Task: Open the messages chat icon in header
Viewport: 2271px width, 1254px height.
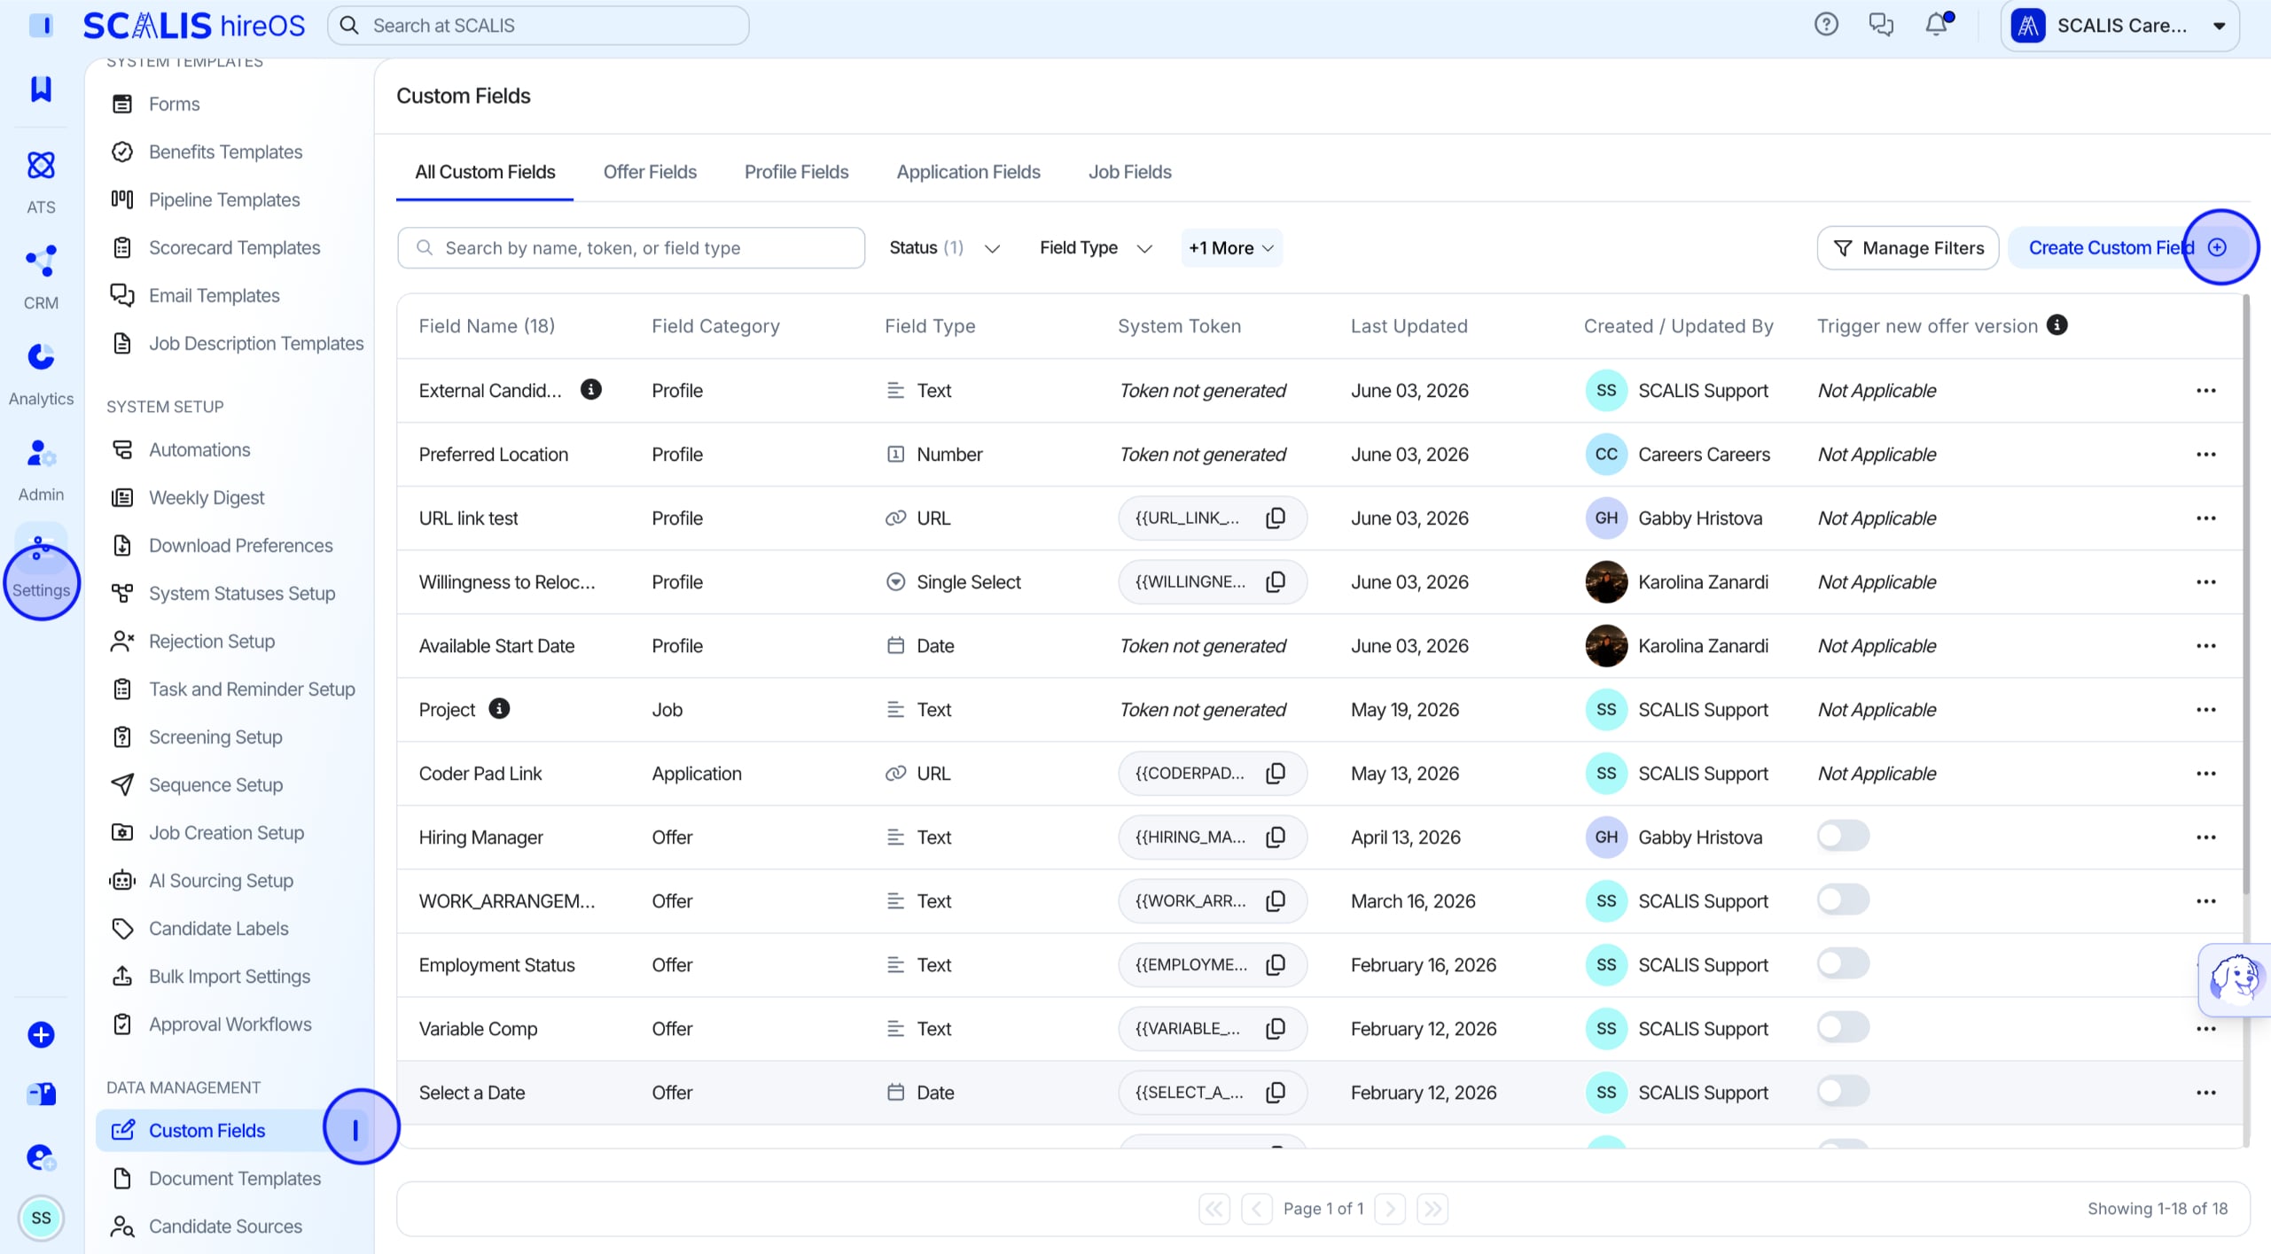Action: click(1881, 25)
